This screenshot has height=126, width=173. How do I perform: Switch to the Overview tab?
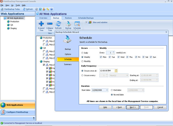(x=43, y=18)
